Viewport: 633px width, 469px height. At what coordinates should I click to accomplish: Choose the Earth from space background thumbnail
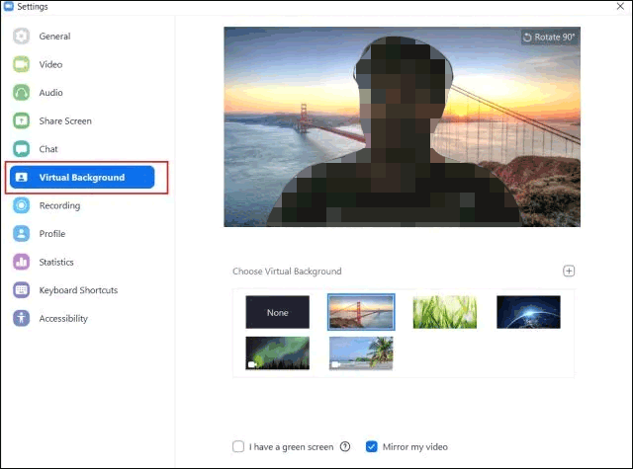528,312
